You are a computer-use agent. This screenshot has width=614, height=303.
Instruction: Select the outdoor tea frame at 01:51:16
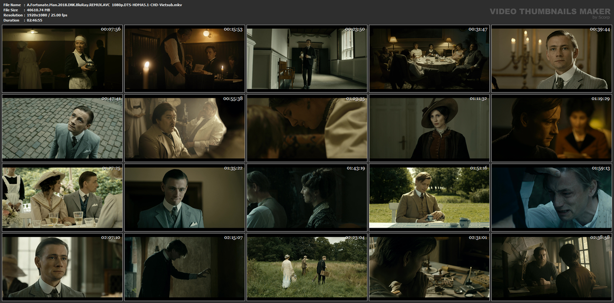(x=429, y=198)
